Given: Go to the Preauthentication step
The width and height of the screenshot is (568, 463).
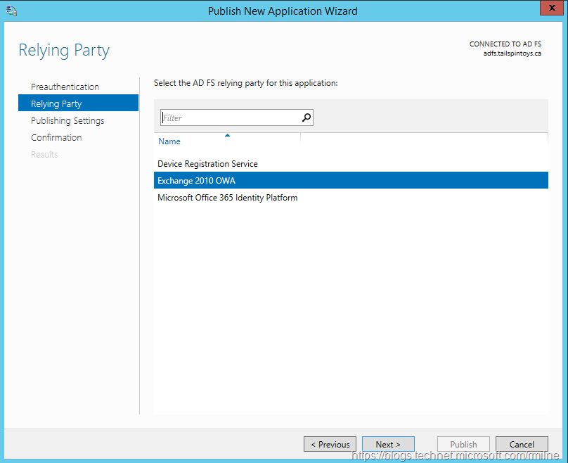Looking at the screenshot, I should point(65,87).
